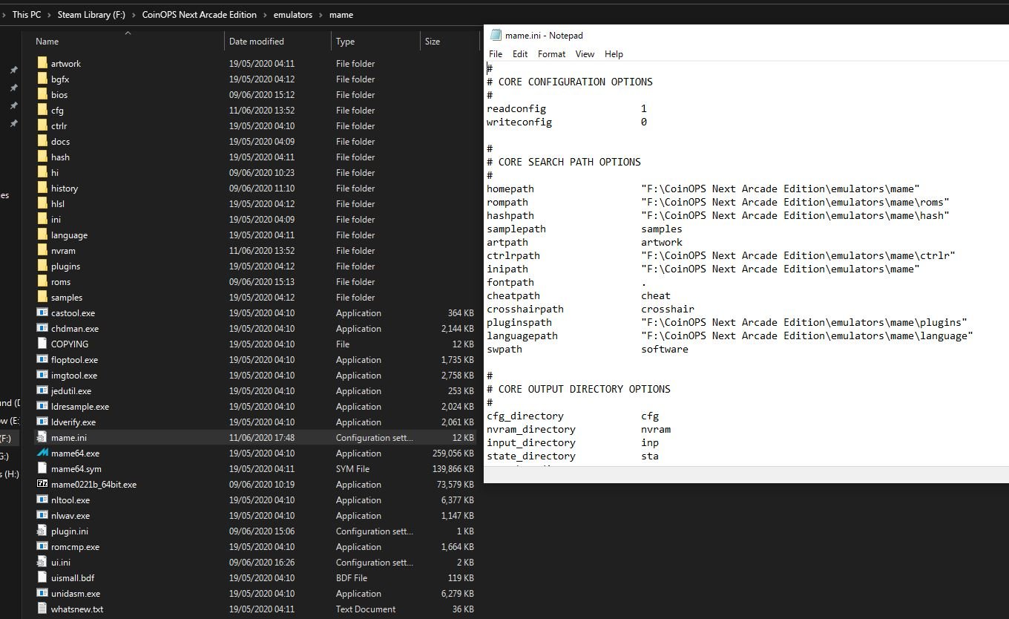The height and width of the screenshot is (619, 1009).
Task: Click the chdman.exe application icon
Action: coord(42,328)
